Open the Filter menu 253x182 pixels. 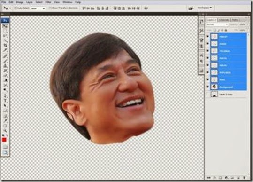point(48,2)
